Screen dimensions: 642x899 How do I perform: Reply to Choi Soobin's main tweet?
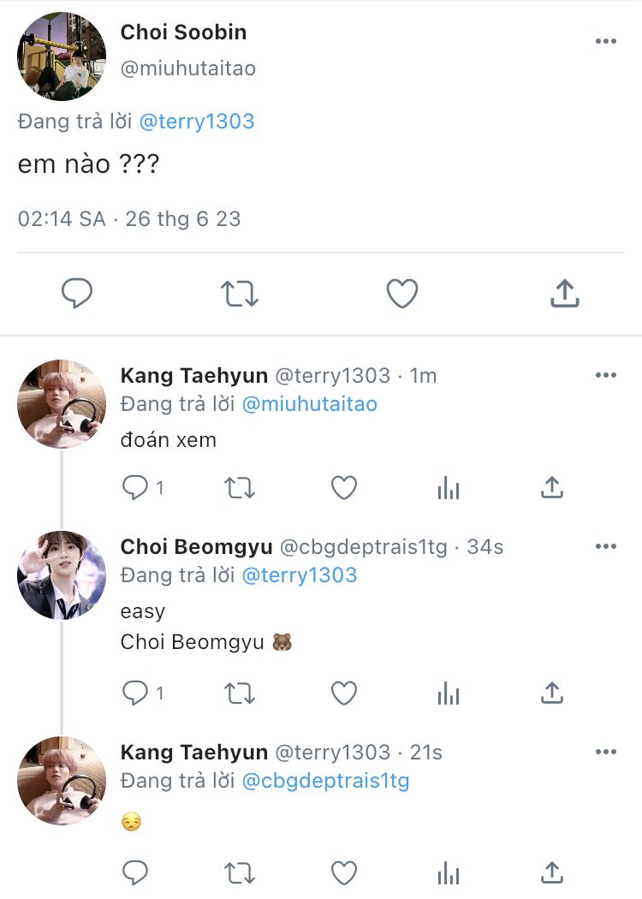pyautogui.click(x=77, y=294)
